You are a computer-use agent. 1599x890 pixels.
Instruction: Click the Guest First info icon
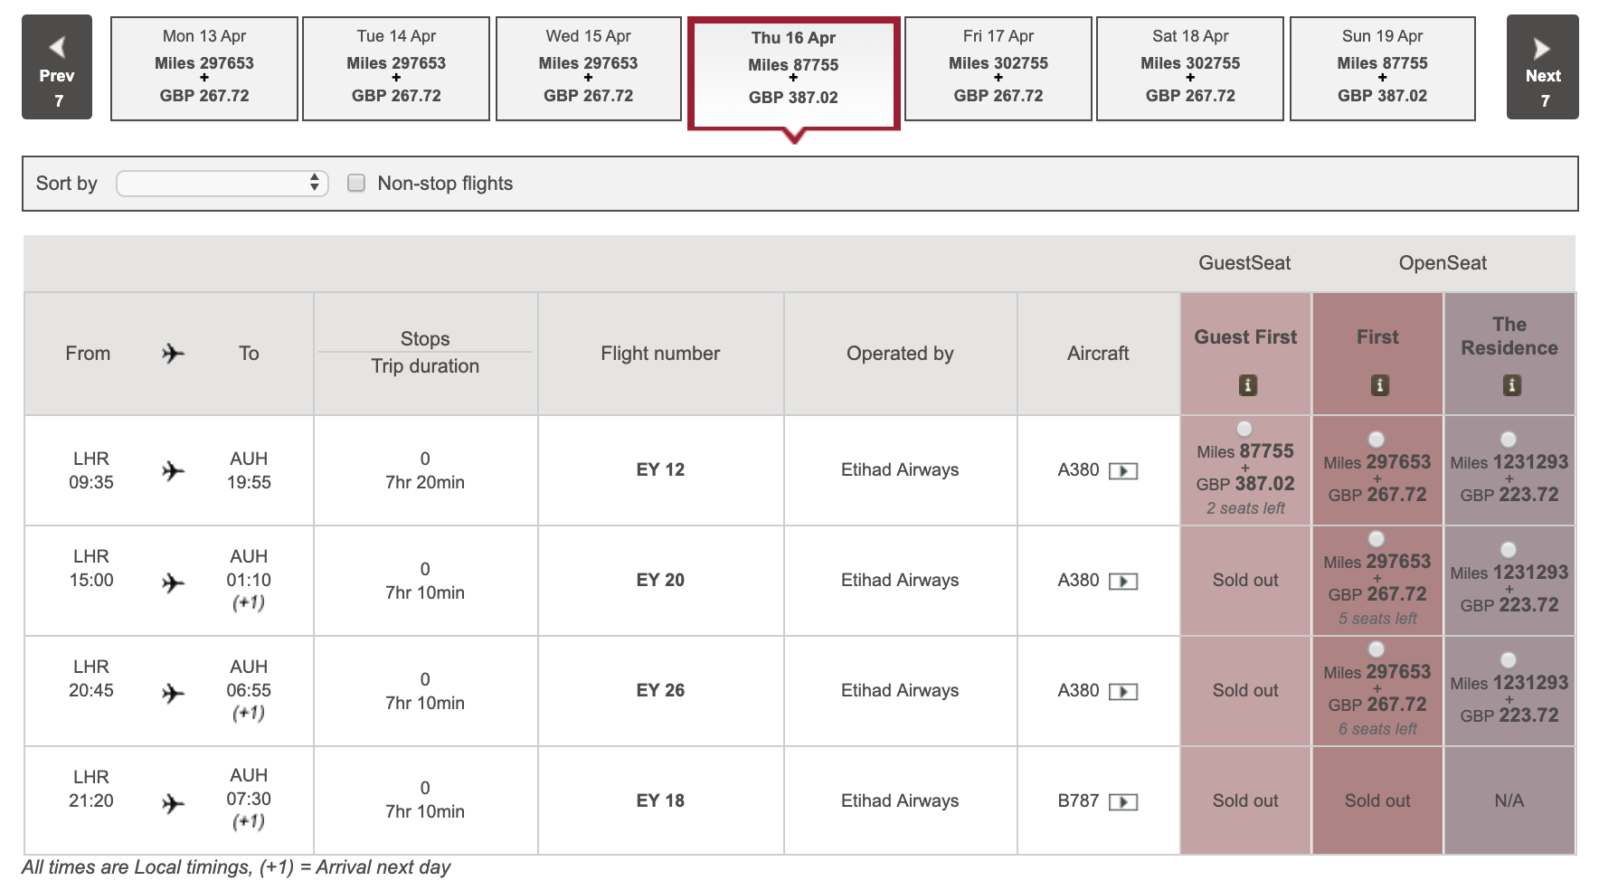pyautogui.click(x=1247, y=385)
